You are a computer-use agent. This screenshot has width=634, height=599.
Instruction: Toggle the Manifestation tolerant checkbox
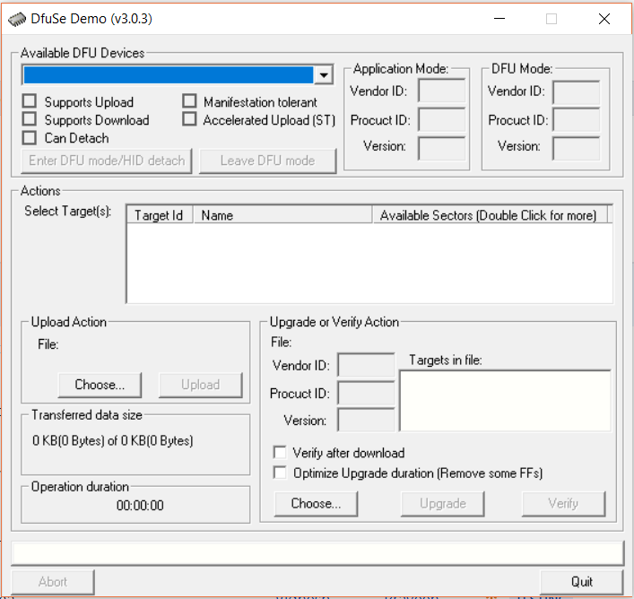coord(189,101)
